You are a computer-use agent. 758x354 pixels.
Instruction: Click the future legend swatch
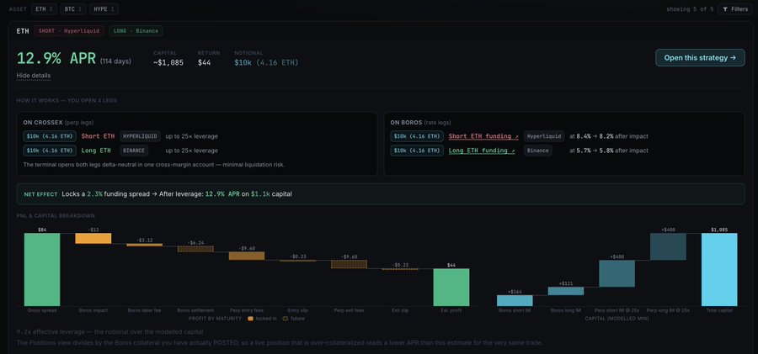coord(286,319)
